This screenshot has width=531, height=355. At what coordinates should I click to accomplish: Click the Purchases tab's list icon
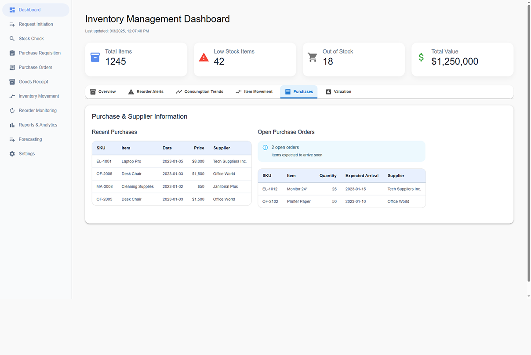[288, 92]
